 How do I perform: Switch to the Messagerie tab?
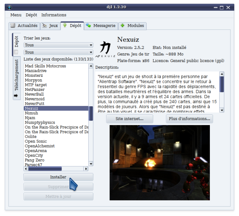click(x=101, y=26)
